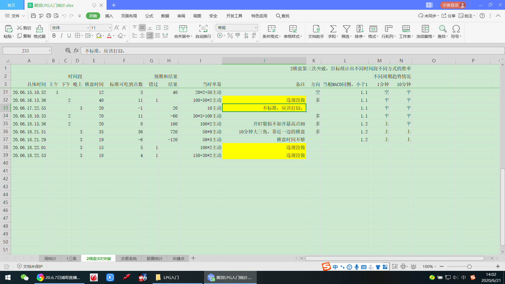Click the fill color yellow swatch
Viewport: 505px width, 284px height.
[x=99, y=35]
